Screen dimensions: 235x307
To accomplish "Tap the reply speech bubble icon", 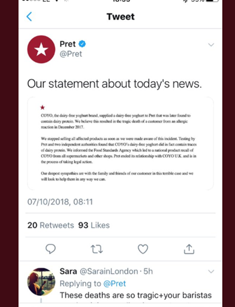I will [x=50, y=249].
